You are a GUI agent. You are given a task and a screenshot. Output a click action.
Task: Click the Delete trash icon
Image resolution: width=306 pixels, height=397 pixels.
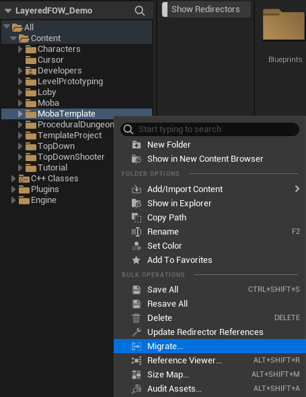(x=137, y=318)
